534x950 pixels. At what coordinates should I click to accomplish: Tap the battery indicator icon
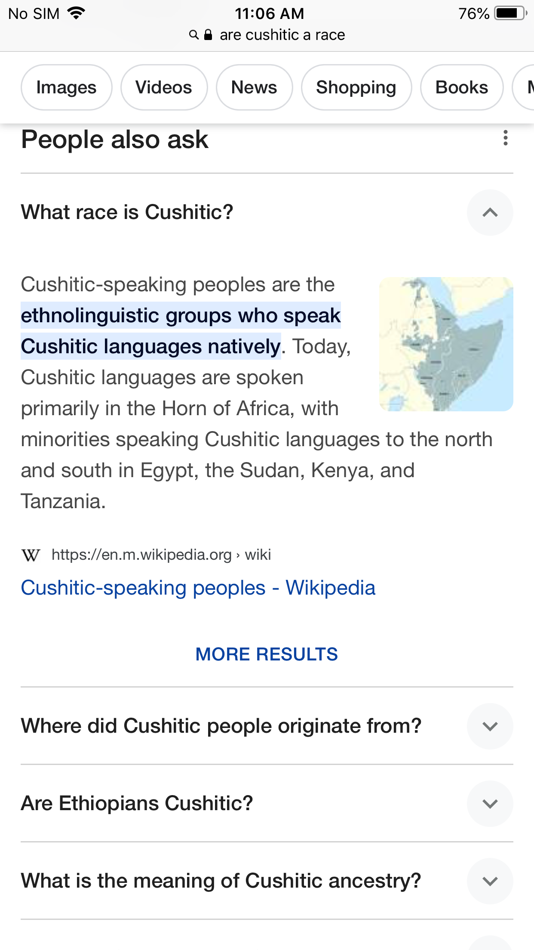[x=511, y=13]
